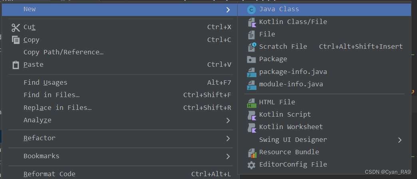Expand the Swing UI Designer submenu arrow

(x=400, y=140)
